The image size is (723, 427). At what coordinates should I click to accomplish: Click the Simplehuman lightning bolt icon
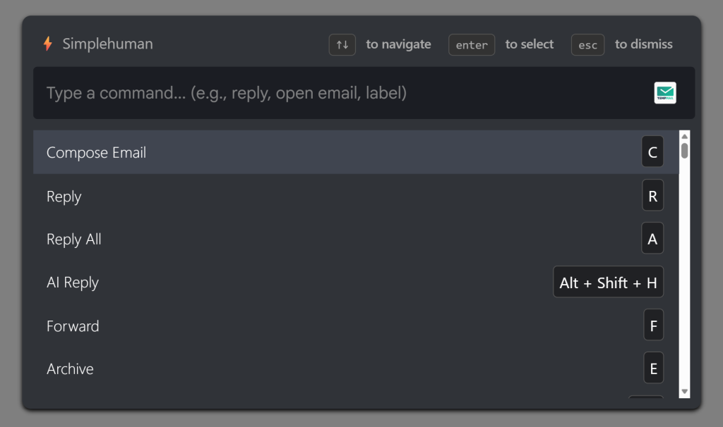coord(47,44)
